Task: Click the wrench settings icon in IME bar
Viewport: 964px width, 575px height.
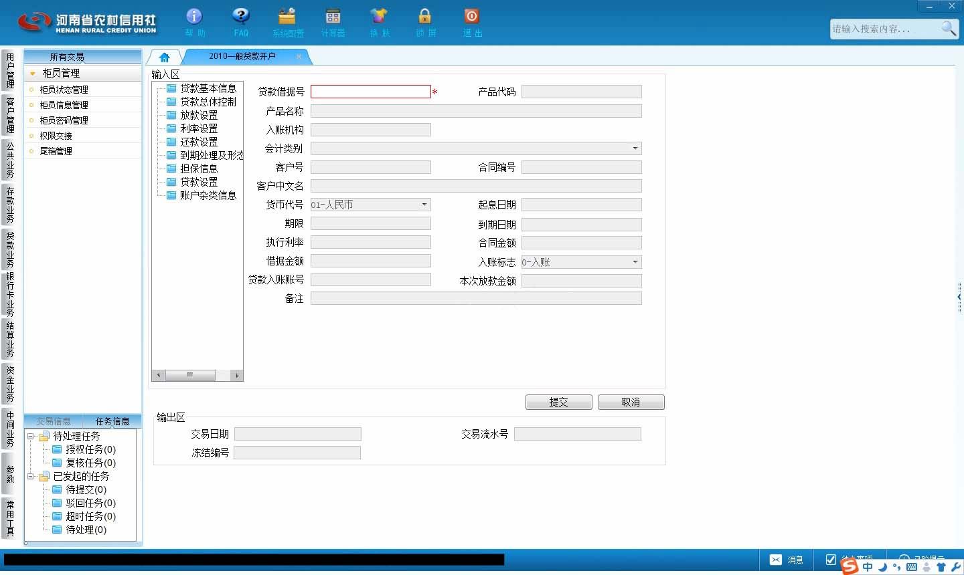Action: 956,567
